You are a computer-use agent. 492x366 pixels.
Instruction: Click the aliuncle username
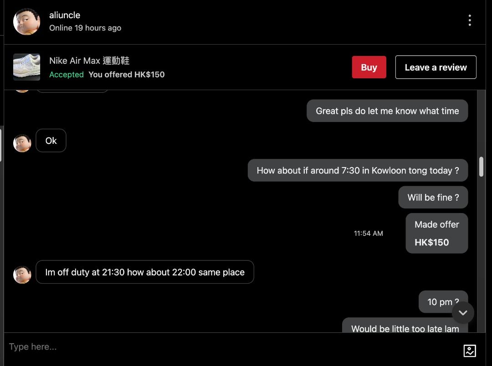(65, 15)
